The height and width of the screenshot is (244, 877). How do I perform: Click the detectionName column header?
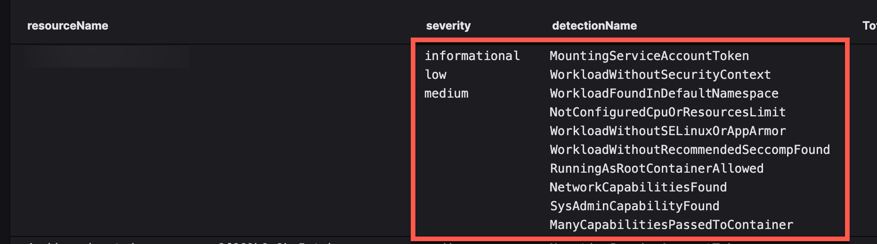[x=594, y=26]
